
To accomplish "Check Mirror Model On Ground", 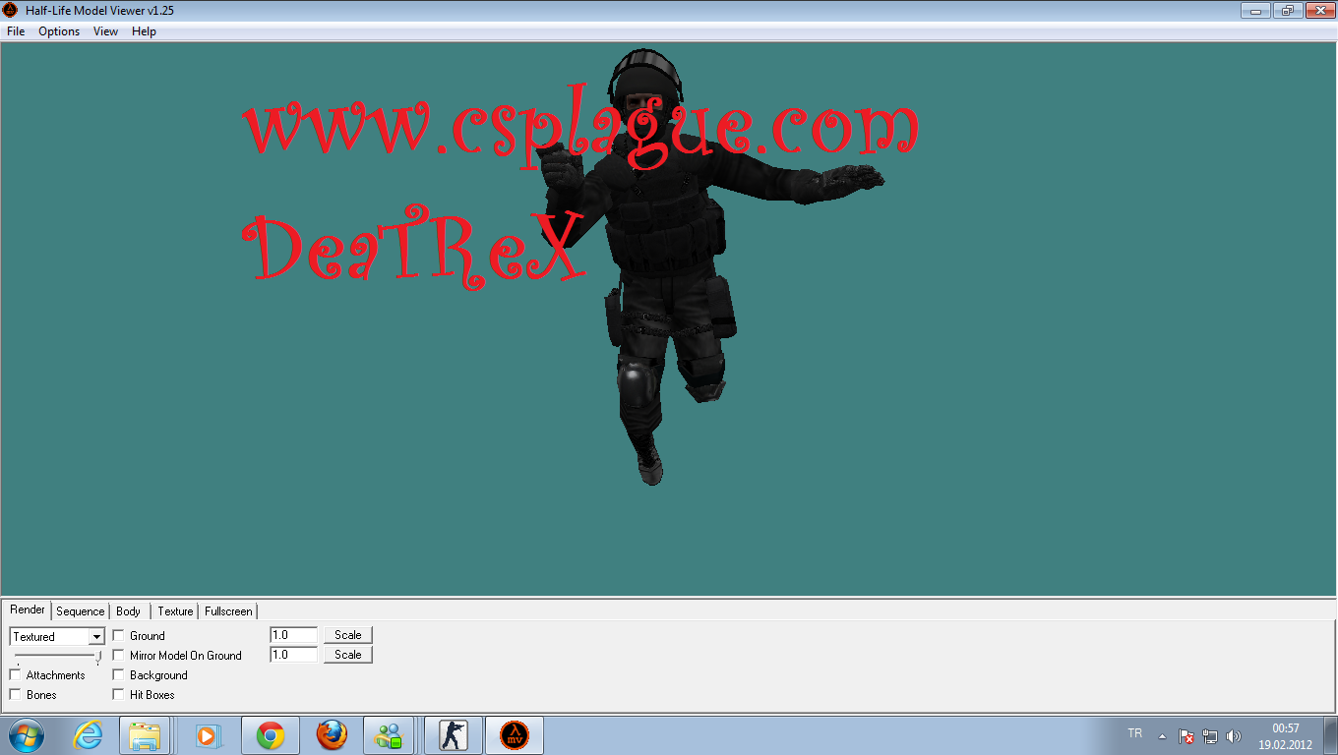I will (119, 655).
